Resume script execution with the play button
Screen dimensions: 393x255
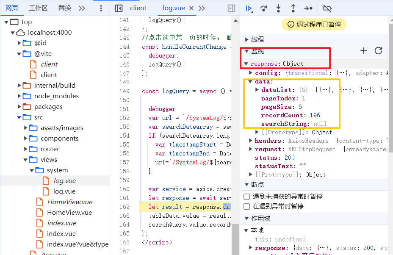point(249,8)
